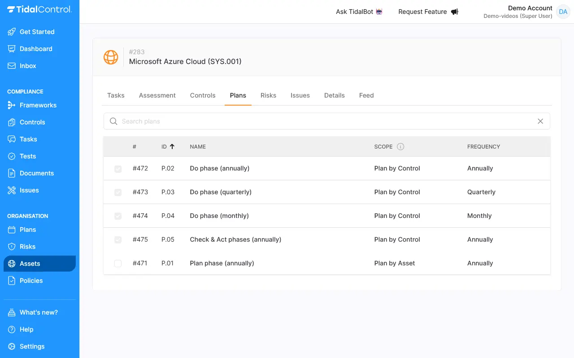
Task: Click the SCOPE column header
Action: (383, 147)
